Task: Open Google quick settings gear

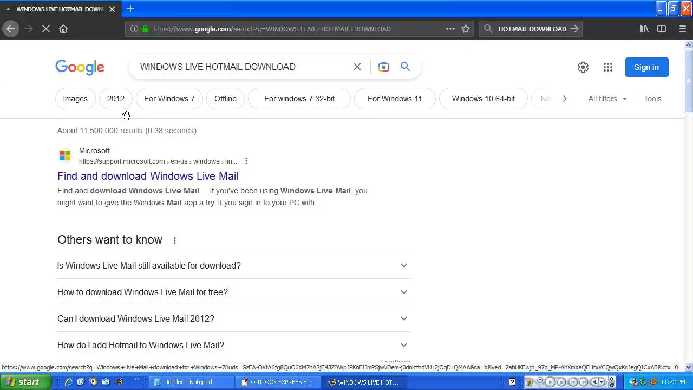Action: 583,67
